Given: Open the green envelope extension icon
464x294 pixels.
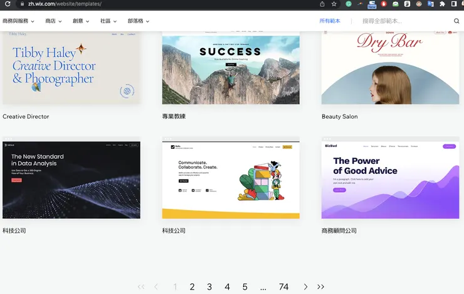Looking at the screenshot, I should tap(396, 4).
